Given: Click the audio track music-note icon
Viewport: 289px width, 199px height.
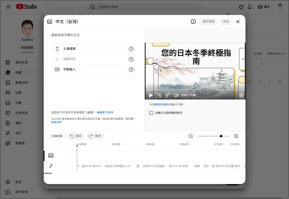Looking at the screenshot, I should pyautogui.click(x=51, y=166).
